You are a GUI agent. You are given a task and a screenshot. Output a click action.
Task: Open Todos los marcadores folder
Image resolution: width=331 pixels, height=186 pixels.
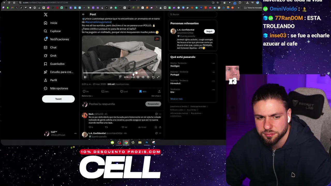[253, 8]
